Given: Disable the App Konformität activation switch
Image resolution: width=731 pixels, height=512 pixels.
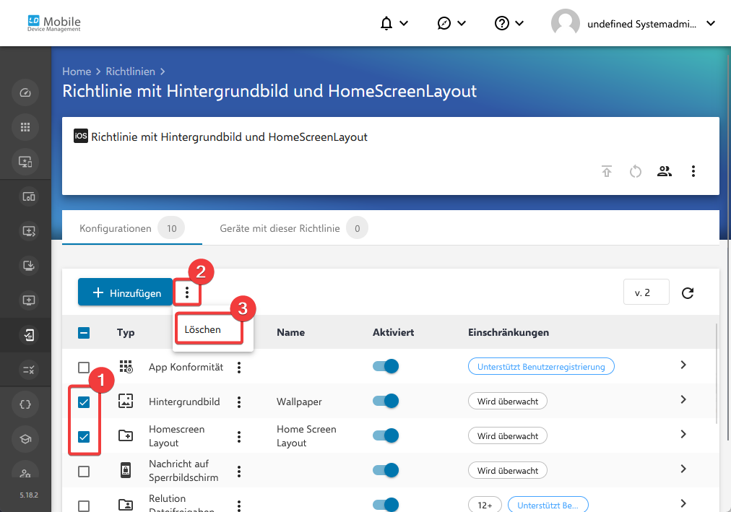Looking at the screenshot, I should tap(386, 366).
